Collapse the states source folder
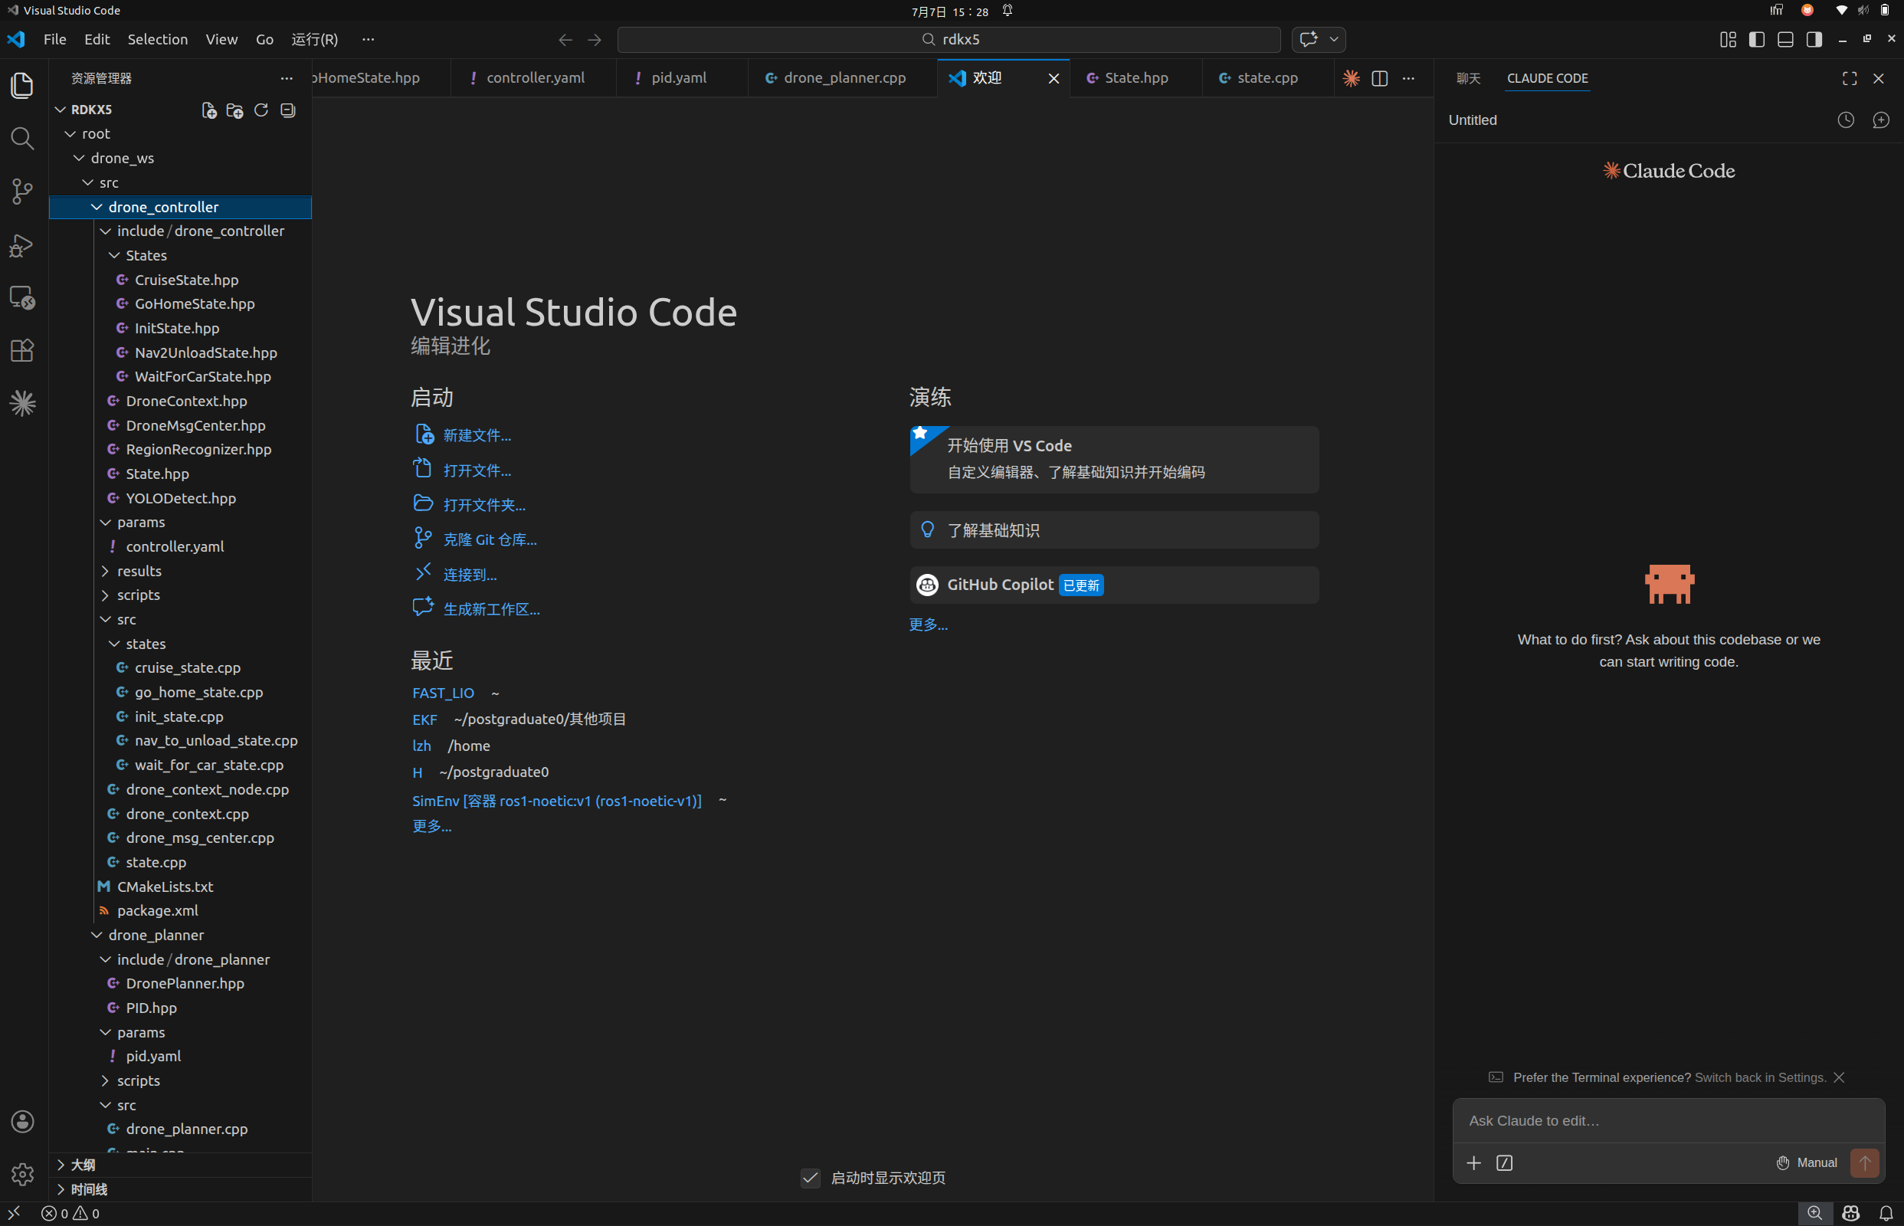The height and width of the screenshot is (1226, 1904). (x=180, y=643)
